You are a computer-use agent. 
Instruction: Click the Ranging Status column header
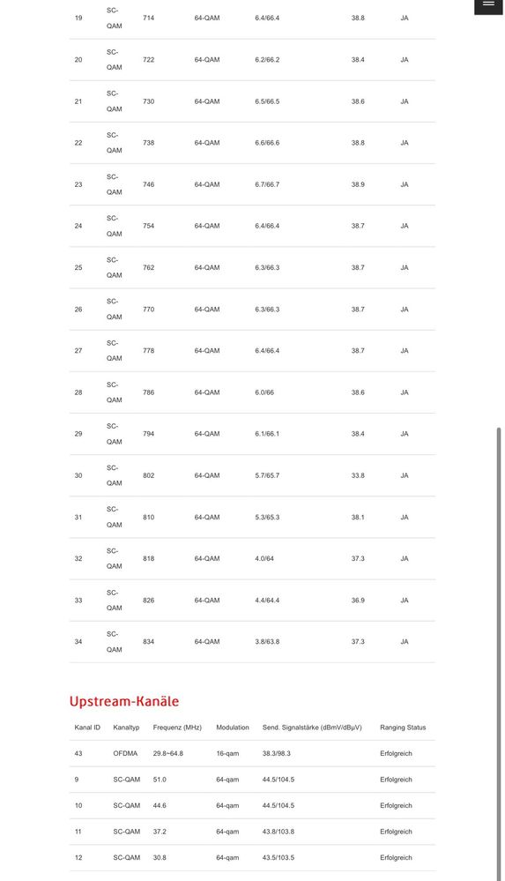403,727
